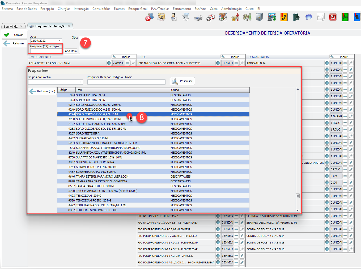
Task: Open the Data date picker dropdown
Action: 59,41
